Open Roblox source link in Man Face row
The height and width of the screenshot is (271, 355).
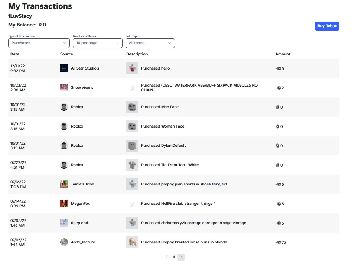click(x=77, y=107)
